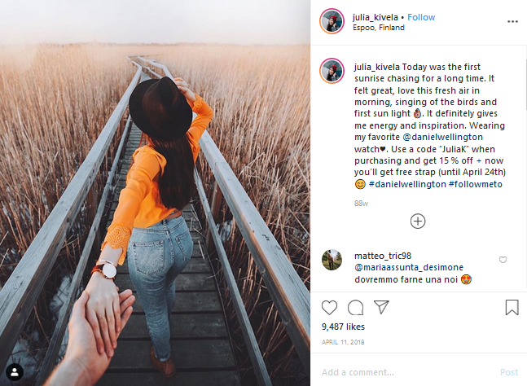The image size is (527, 386).
Task: Open matteo_tric98 profile avatar
Action: pyautogui.click(x=332, y=260)
